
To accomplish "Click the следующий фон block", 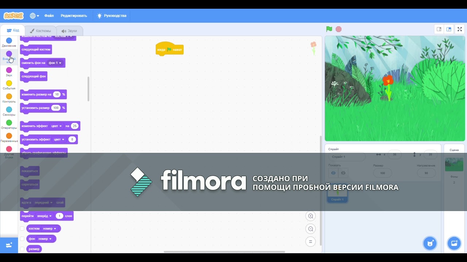I will tap(34, 76).
